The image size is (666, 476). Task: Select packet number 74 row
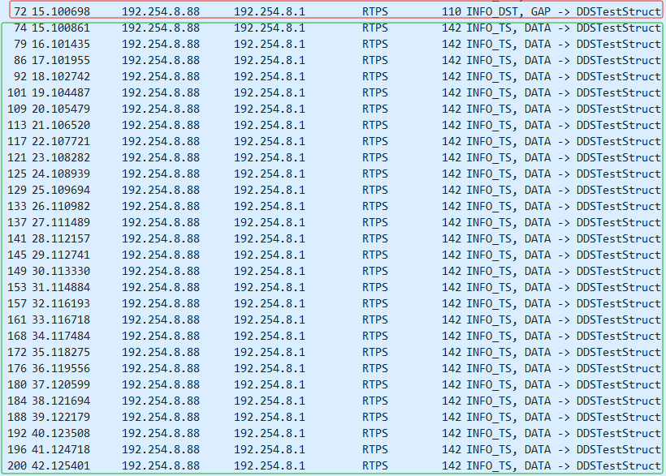coord(333,28)
